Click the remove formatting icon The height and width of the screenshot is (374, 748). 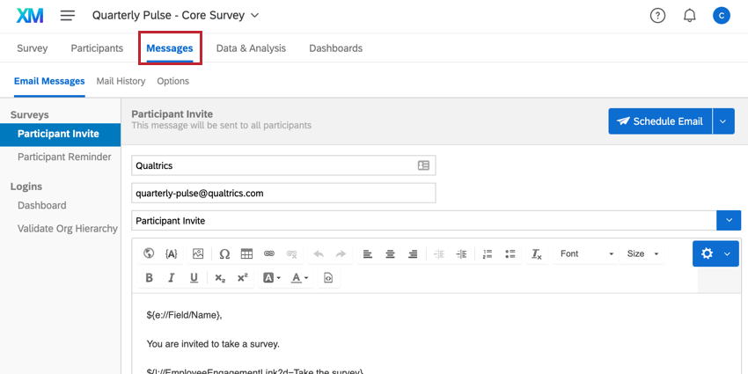click(x=536, y=253)
